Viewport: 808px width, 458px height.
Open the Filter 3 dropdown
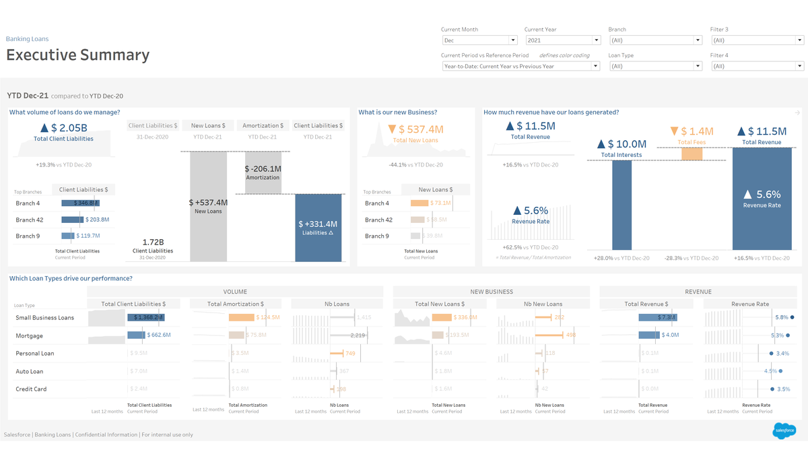pyautogui.click(x=757, y=40)
